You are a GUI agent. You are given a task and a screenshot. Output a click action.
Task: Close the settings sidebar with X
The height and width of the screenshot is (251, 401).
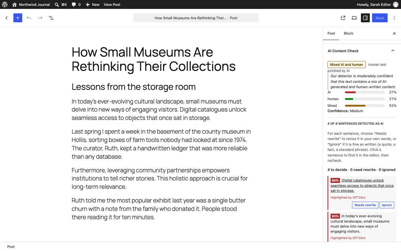coord(394,33)
